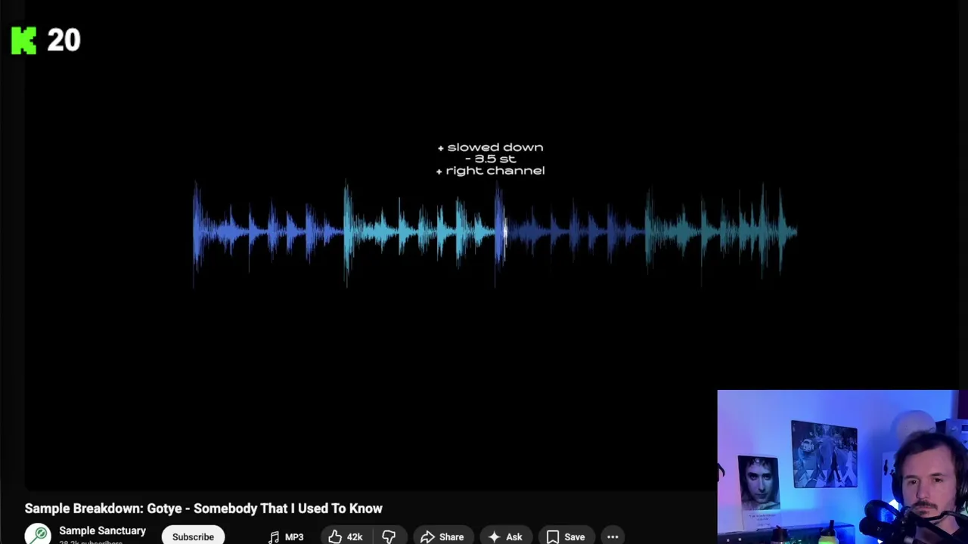Dislike the video using thumbs-down icon
This screenshot has width=968, height=544.
[389, 536]
